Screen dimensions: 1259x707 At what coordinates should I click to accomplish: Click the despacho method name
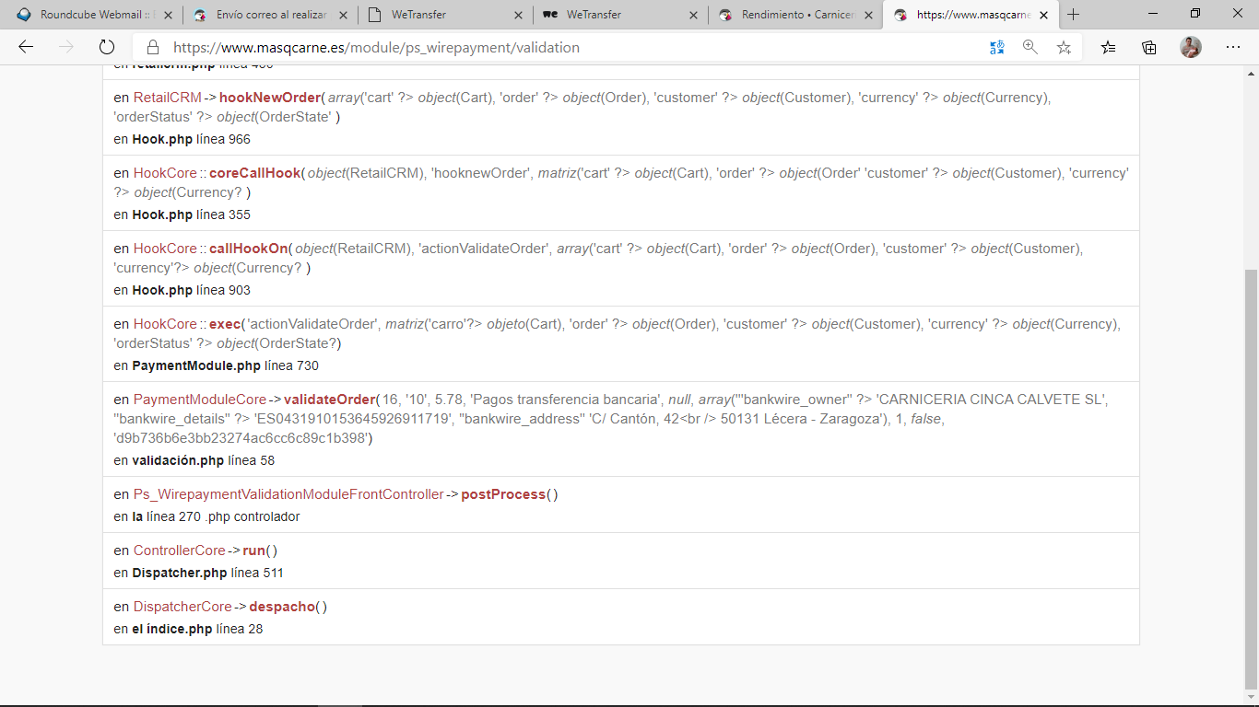(x=282, y=607)
